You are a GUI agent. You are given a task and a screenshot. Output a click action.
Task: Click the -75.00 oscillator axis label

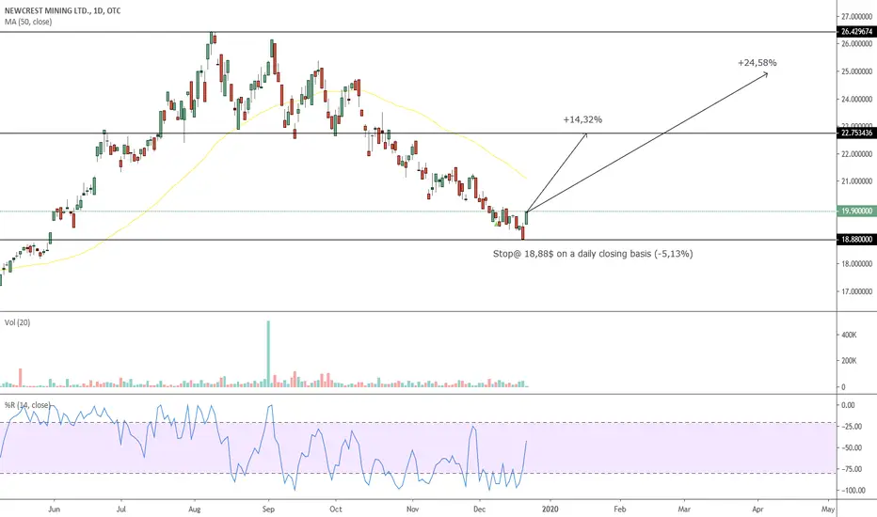coord(852,469)
